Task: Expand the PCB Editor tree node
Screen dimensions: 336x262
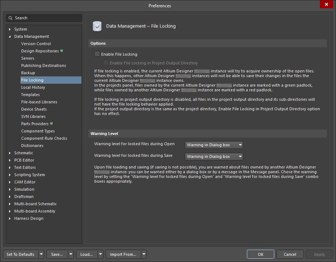Action: coord(10,160)
